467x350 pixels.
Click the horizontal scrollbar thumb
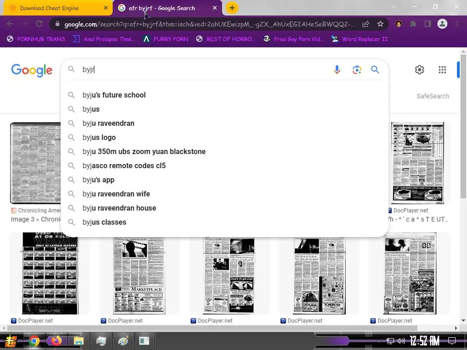click(x=212, y=328)
